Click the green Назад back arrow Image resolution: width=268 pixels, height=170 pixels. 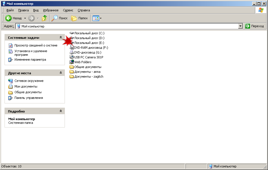point(8,18)
